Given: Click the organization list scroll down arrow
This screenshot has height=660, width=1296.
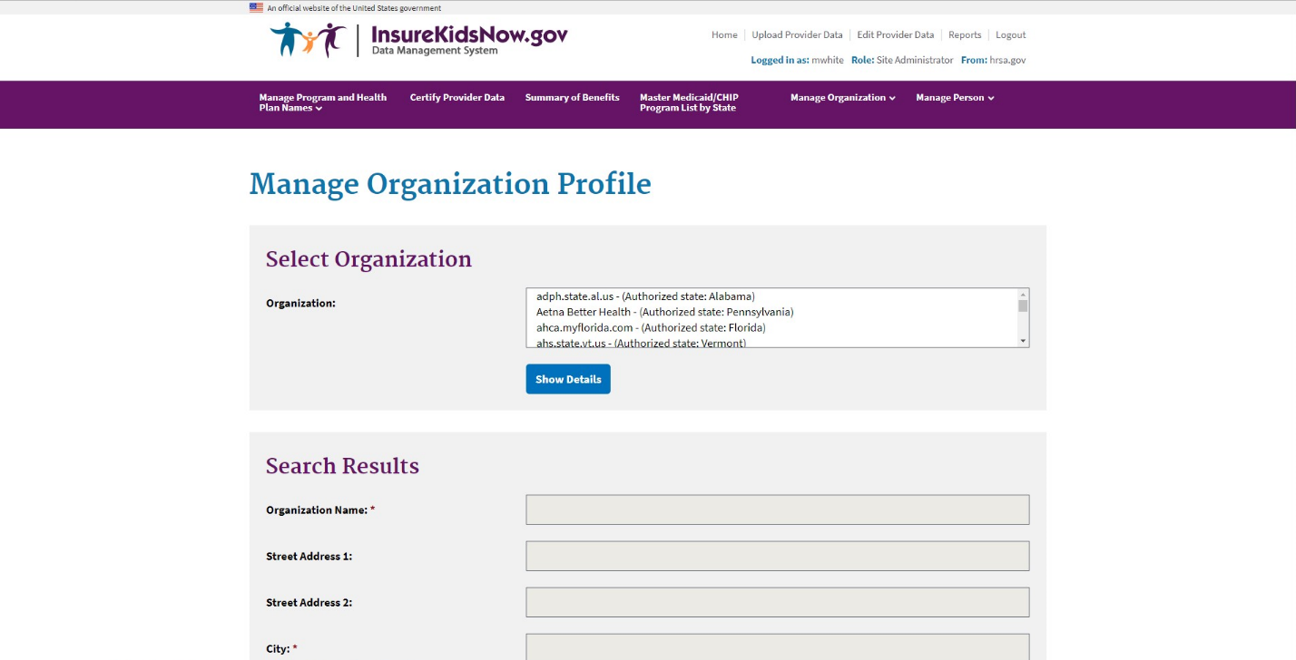Looking at the screenshot, I should (x=1023, y=342).
